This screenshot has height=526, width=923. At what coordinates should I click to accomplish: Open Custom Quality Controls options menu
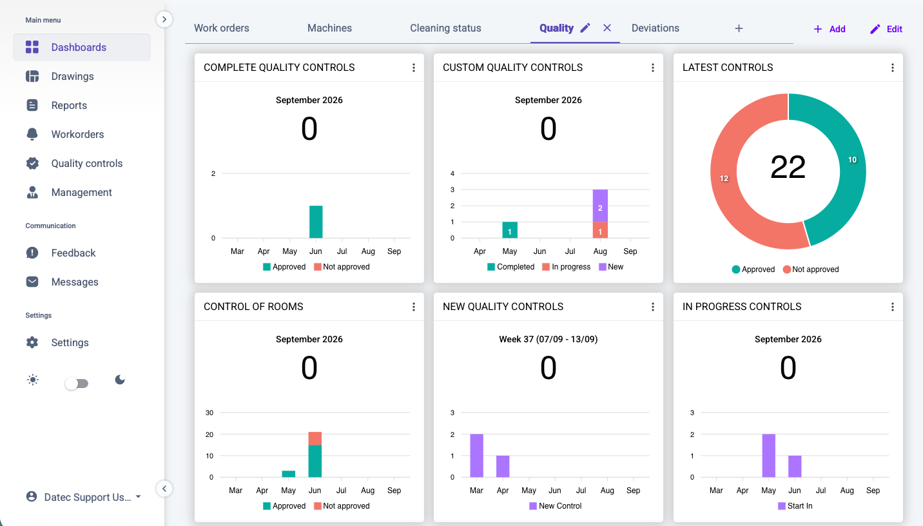(x=653, y=68)
